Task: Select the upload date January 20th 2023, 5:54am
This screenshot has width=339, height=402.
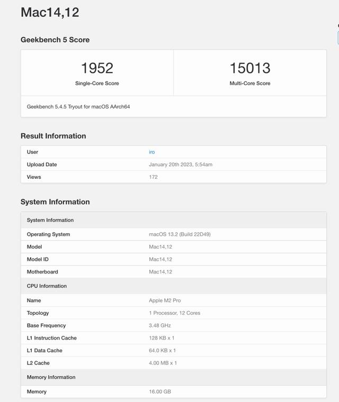Action: [x=181, y=165]
